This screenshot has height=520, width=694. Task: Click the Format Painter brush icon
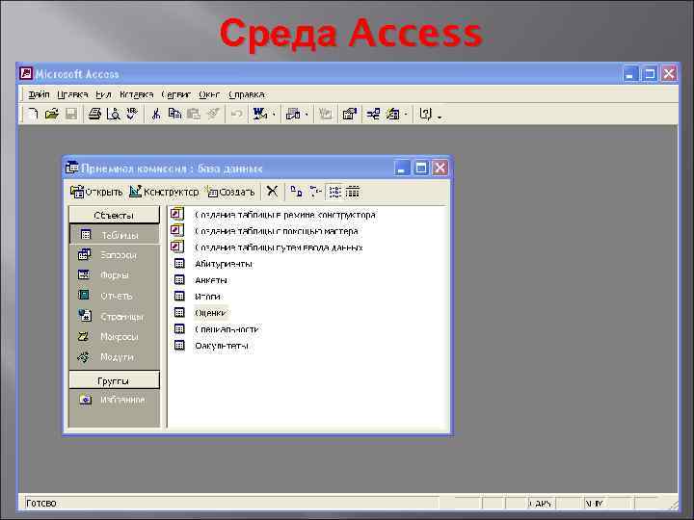click(213, 114)
